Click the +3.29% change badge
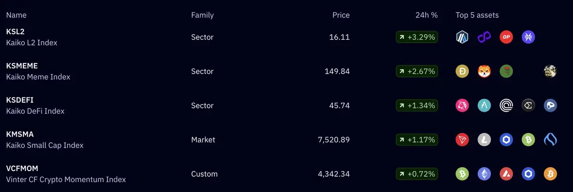 pos(417,37)
